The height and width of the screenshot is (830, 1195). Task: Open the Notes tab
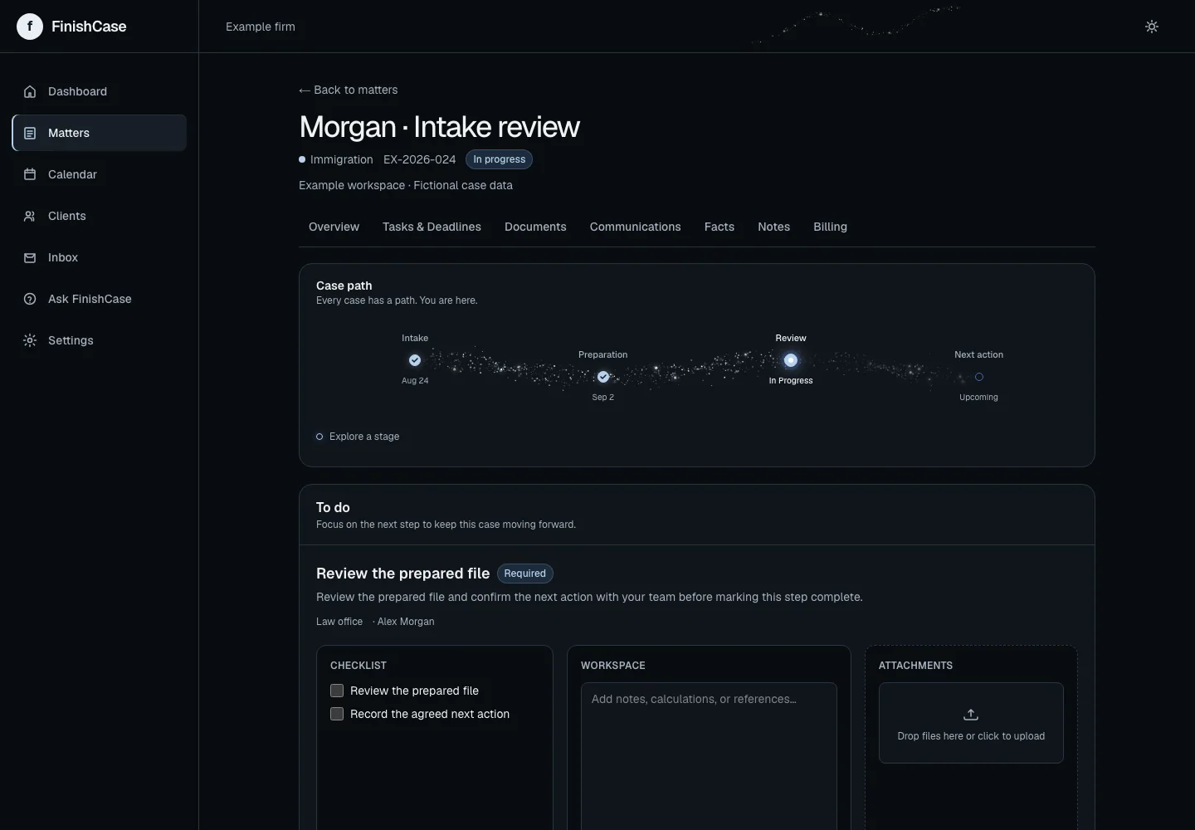[x=774, y=227]
